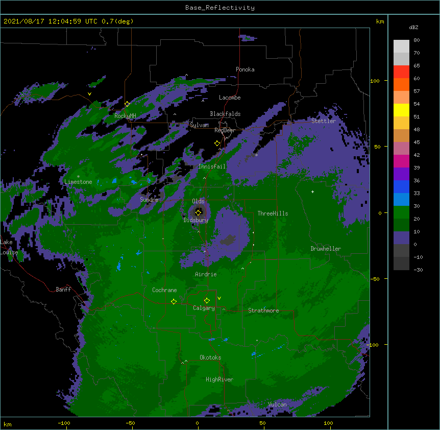440x430 pixels.
Task: Click the yellow diamond marker below RedDeer
Action: coord(217,144)
